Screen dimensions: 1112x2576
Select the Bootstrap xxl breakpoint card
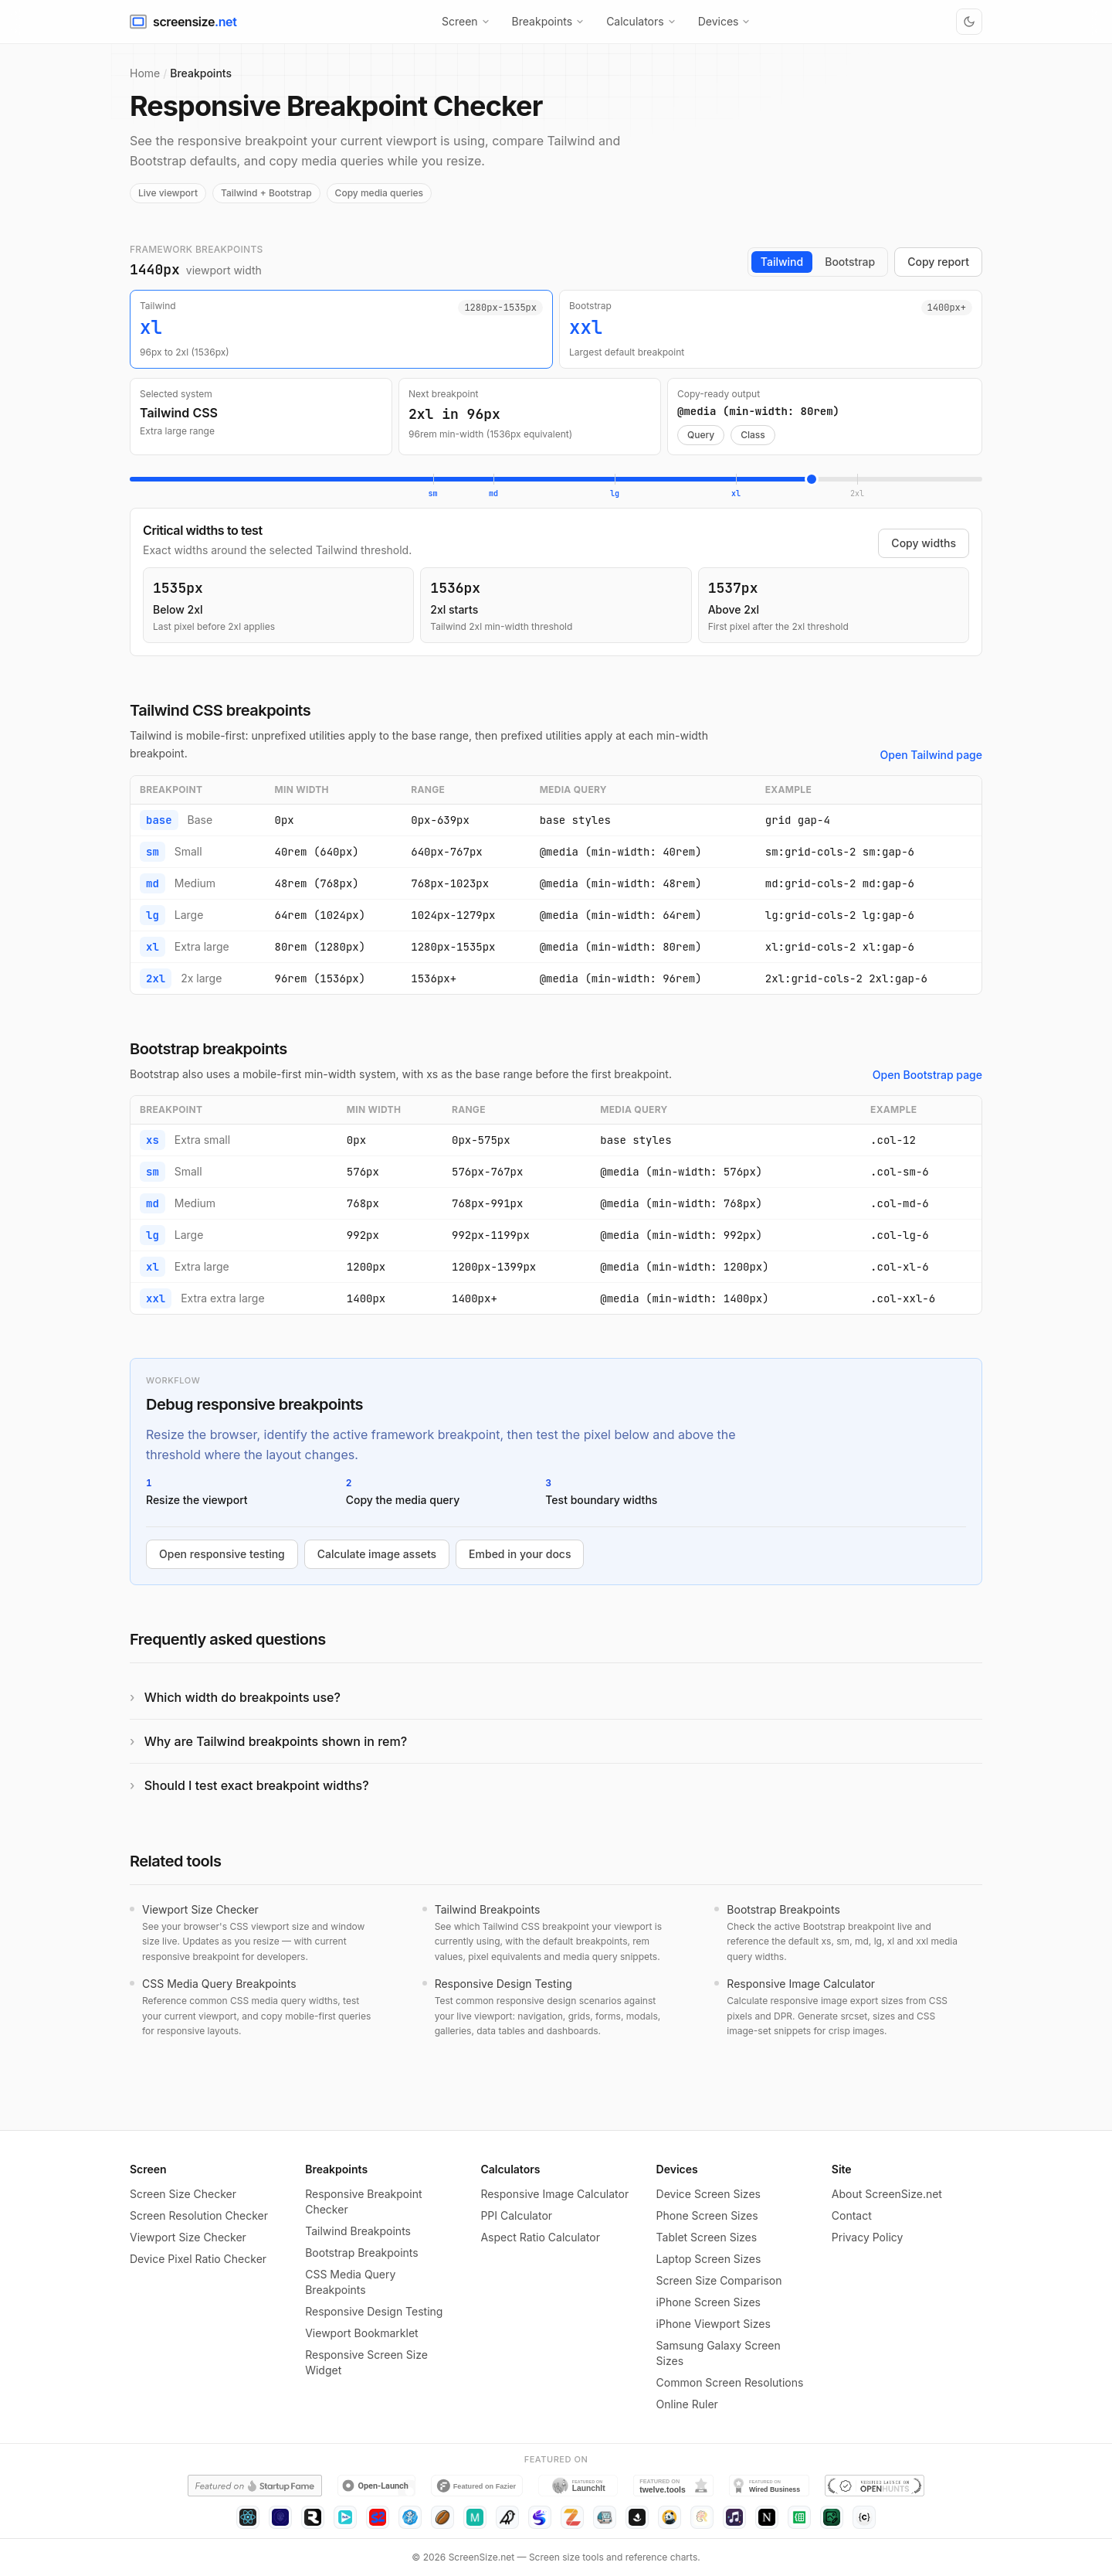tap(771, 329)
